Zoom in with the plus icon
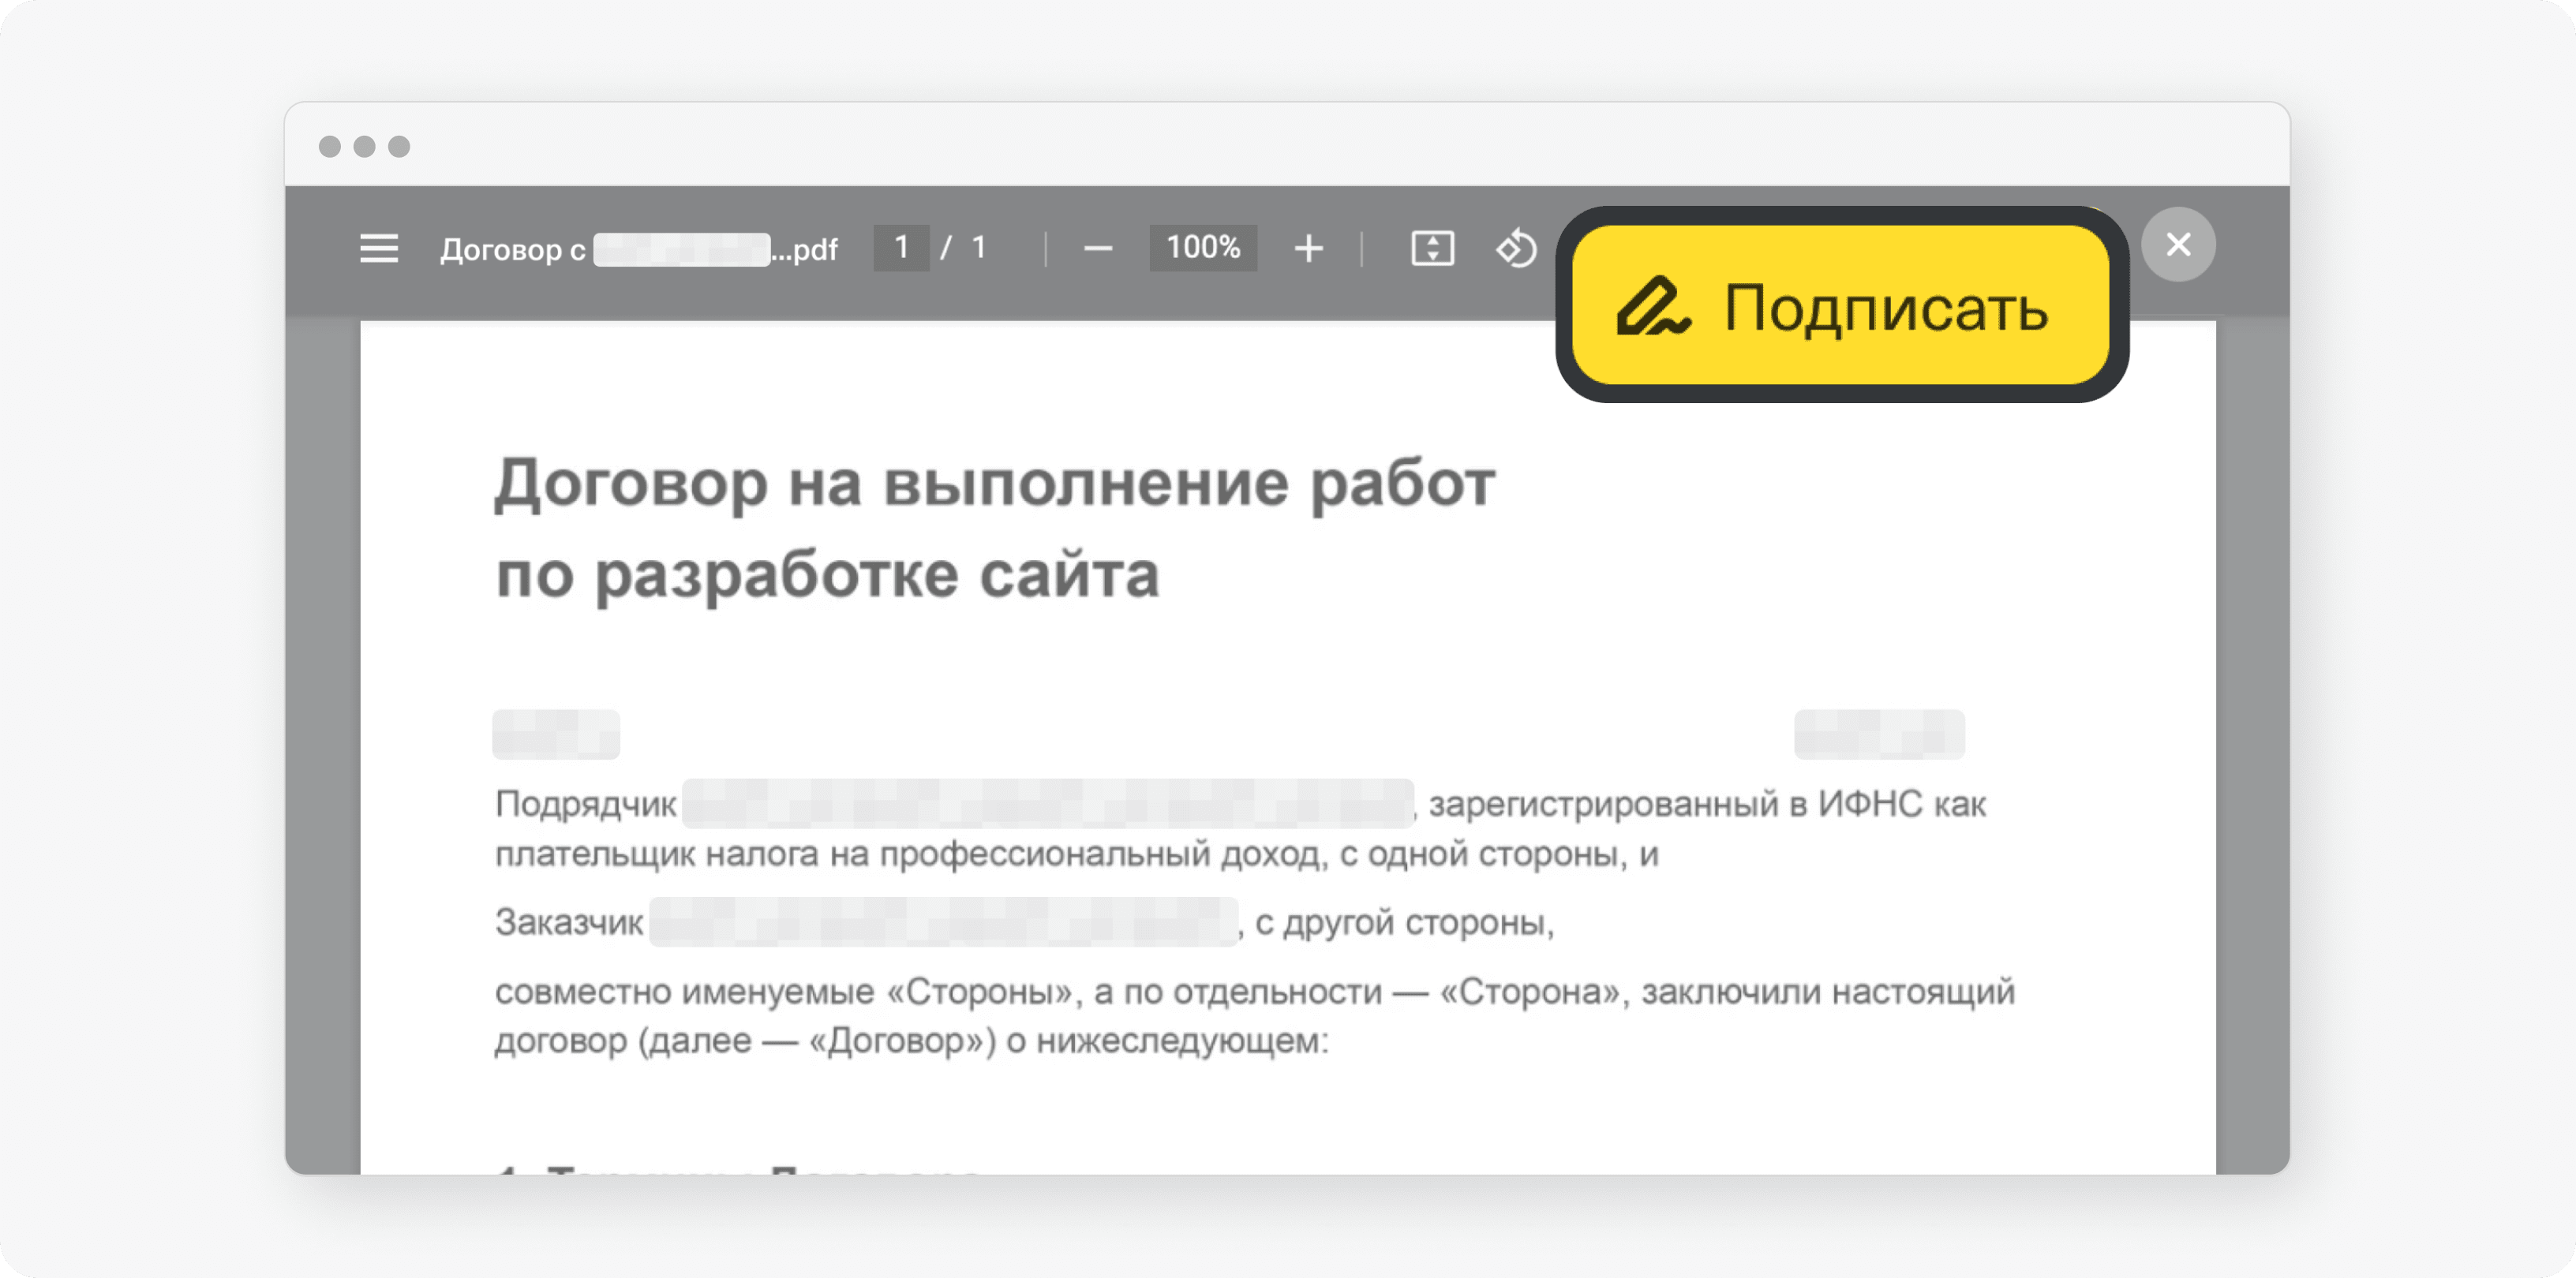2576x1278 pixels. point(1308,248)
